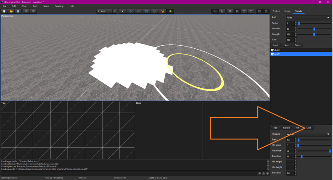The width and height of the screenshot is (333, 180).
Task: Click the Min height input field
Action: click(x=289, y=162)
